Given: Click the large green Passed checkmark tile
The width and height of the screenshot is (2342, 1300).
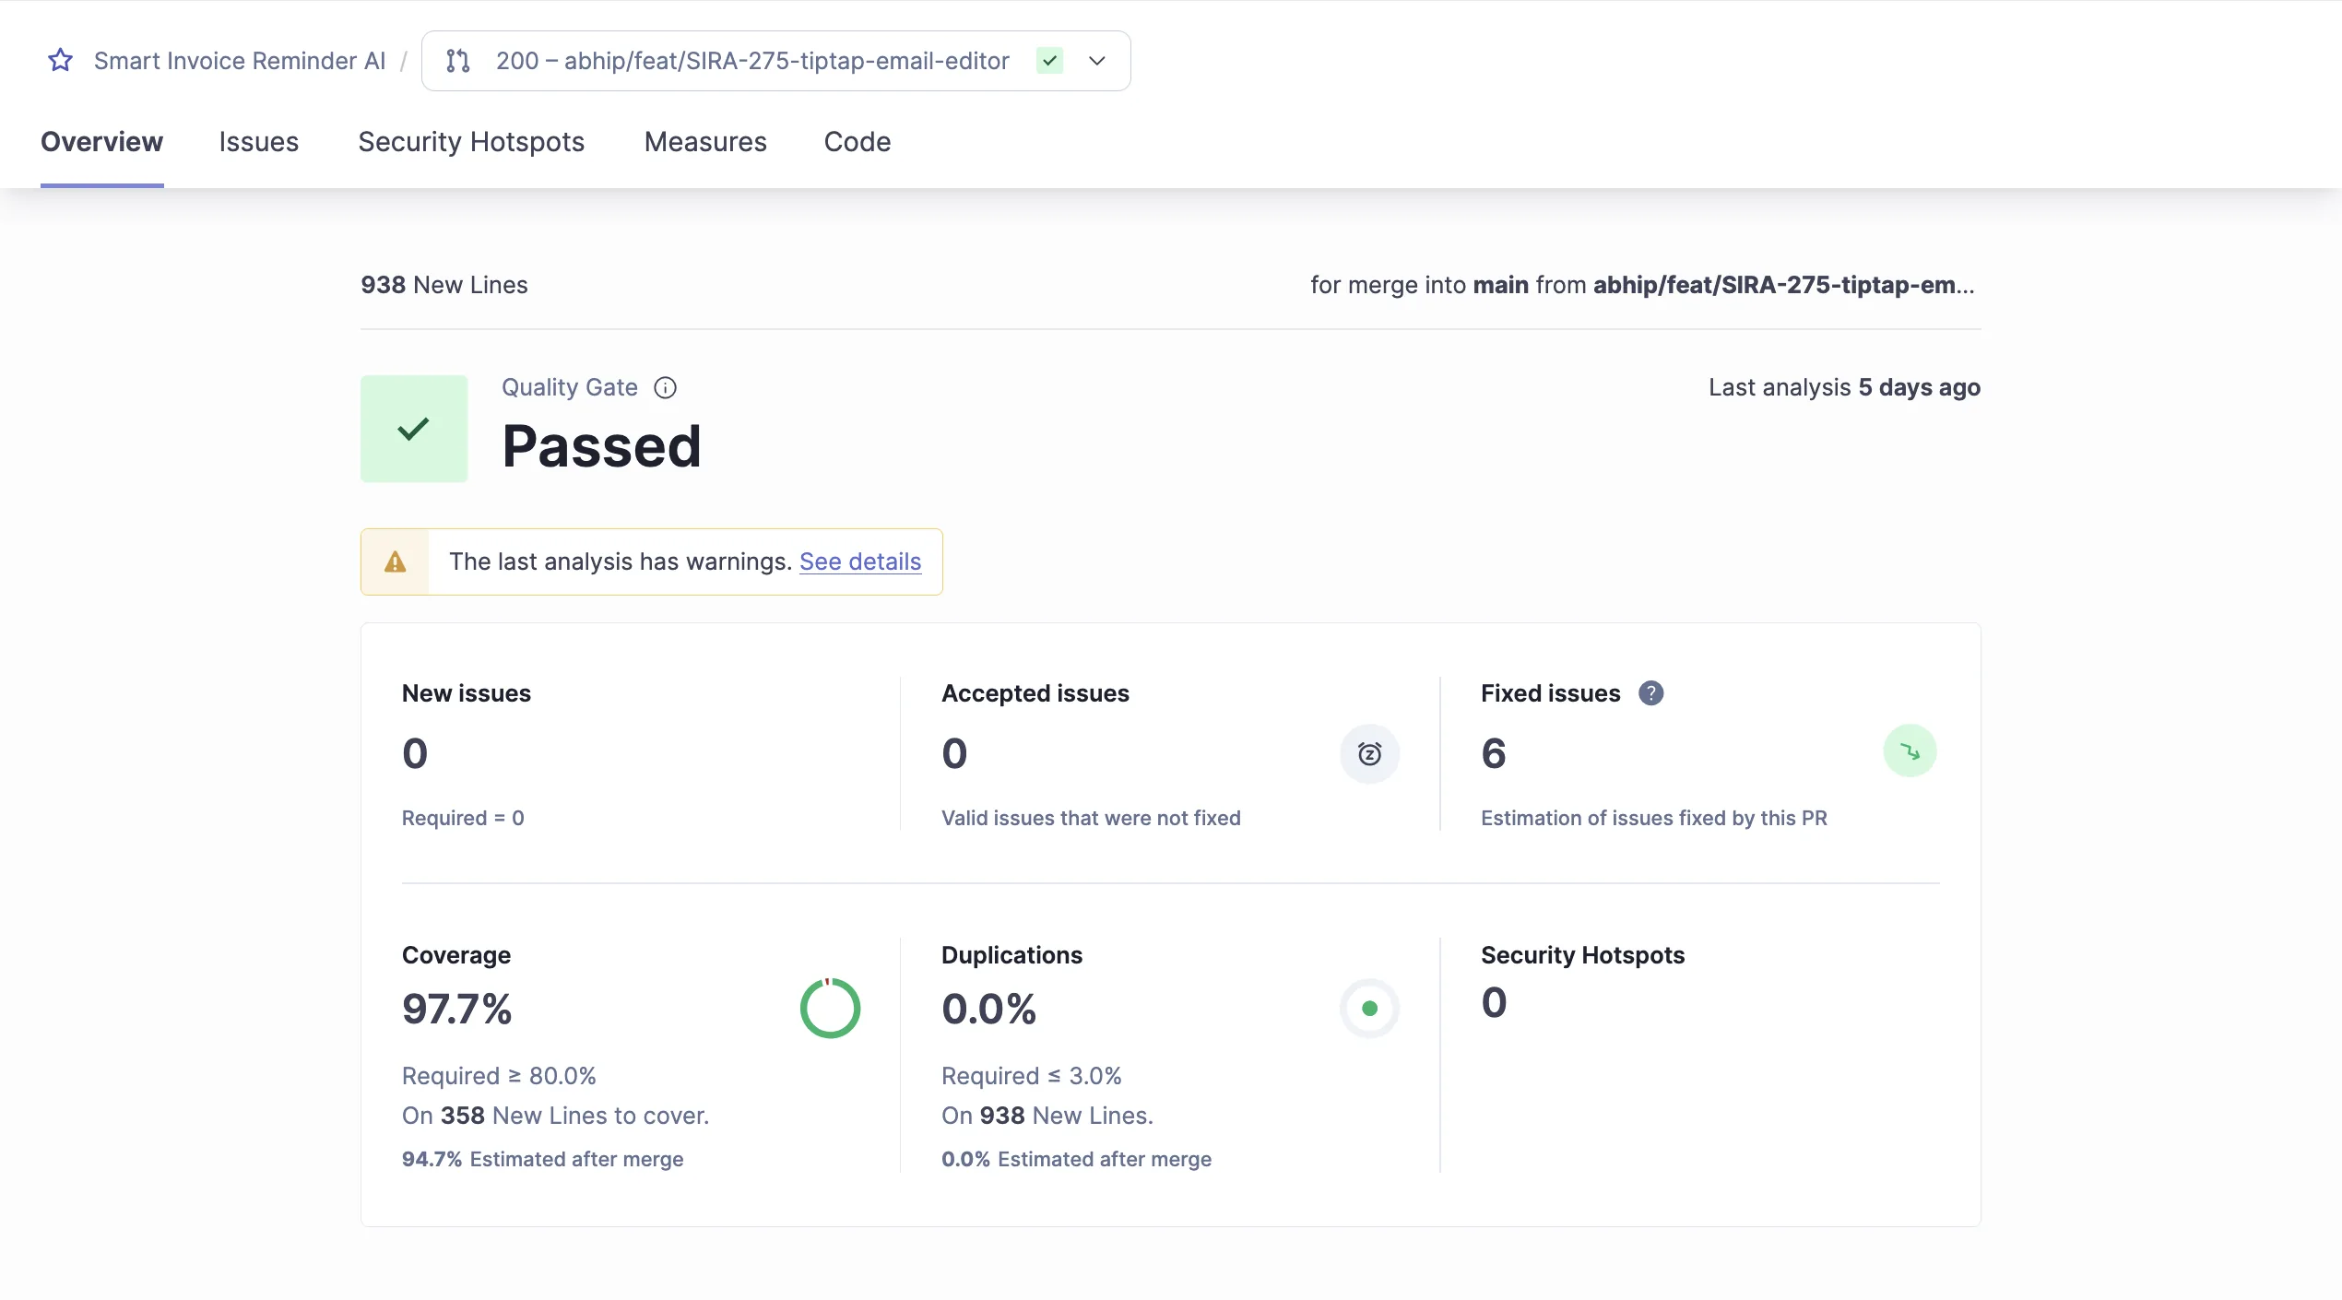Looking at the screenshot, I should coord(414,429).
